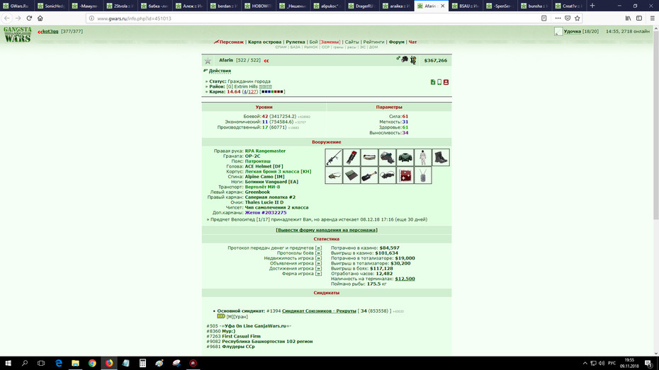Open Форум menu item
659x370 pixels.
(x=396, y=42)
